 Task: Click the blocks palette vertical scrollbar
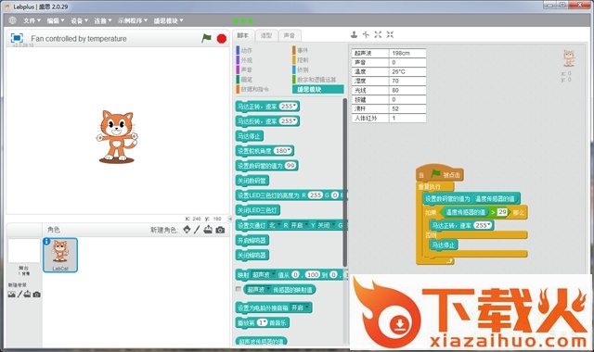[344, 182]
